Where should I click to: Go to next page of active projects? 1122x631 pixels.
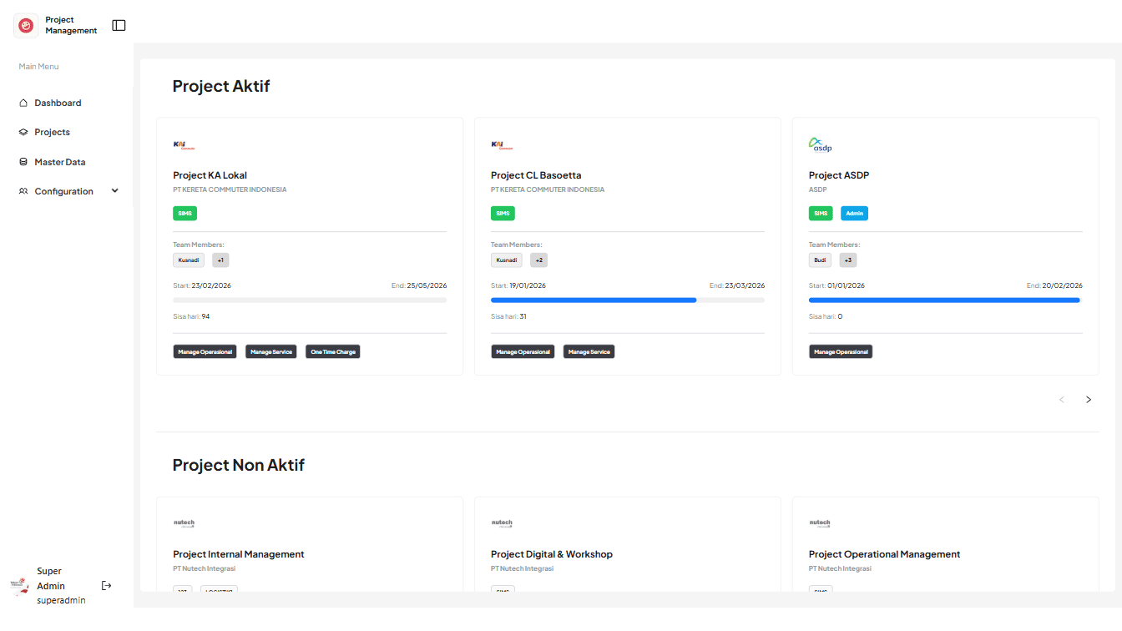point(1089,400)
